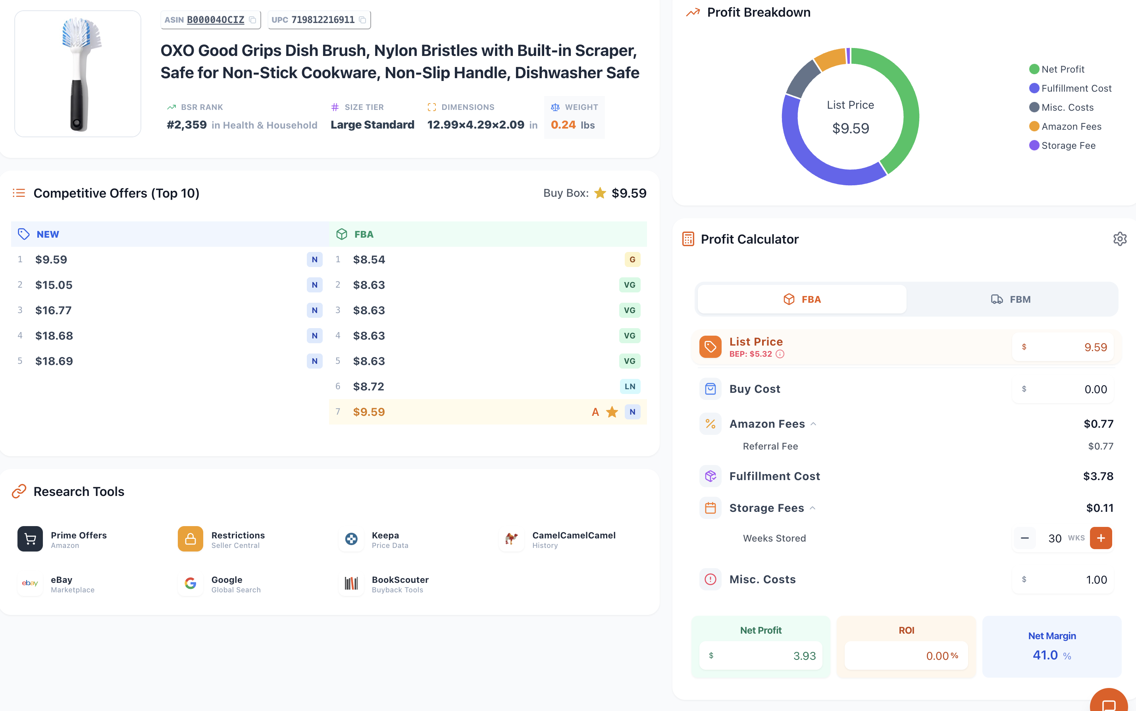Click the Profit Breakdown trend icon
The width and height of the screenshot is (1136, 711).
693,13
